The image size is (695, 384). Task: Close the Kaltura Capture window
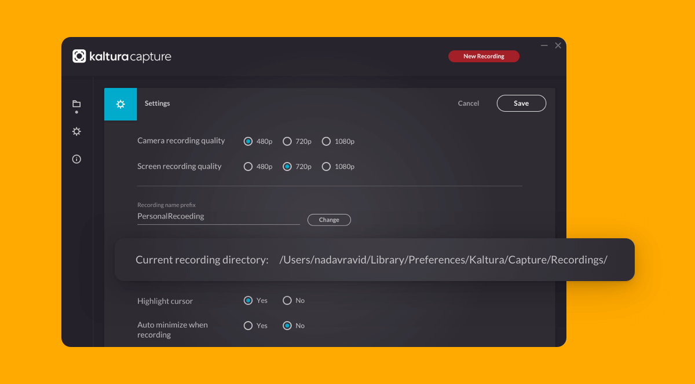click(x=558, y=45)
